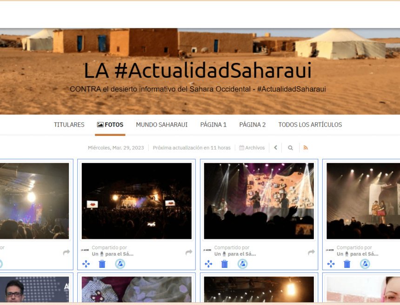Click the previous-page chevron arrow
400x305 pixels.
[275, 148]
